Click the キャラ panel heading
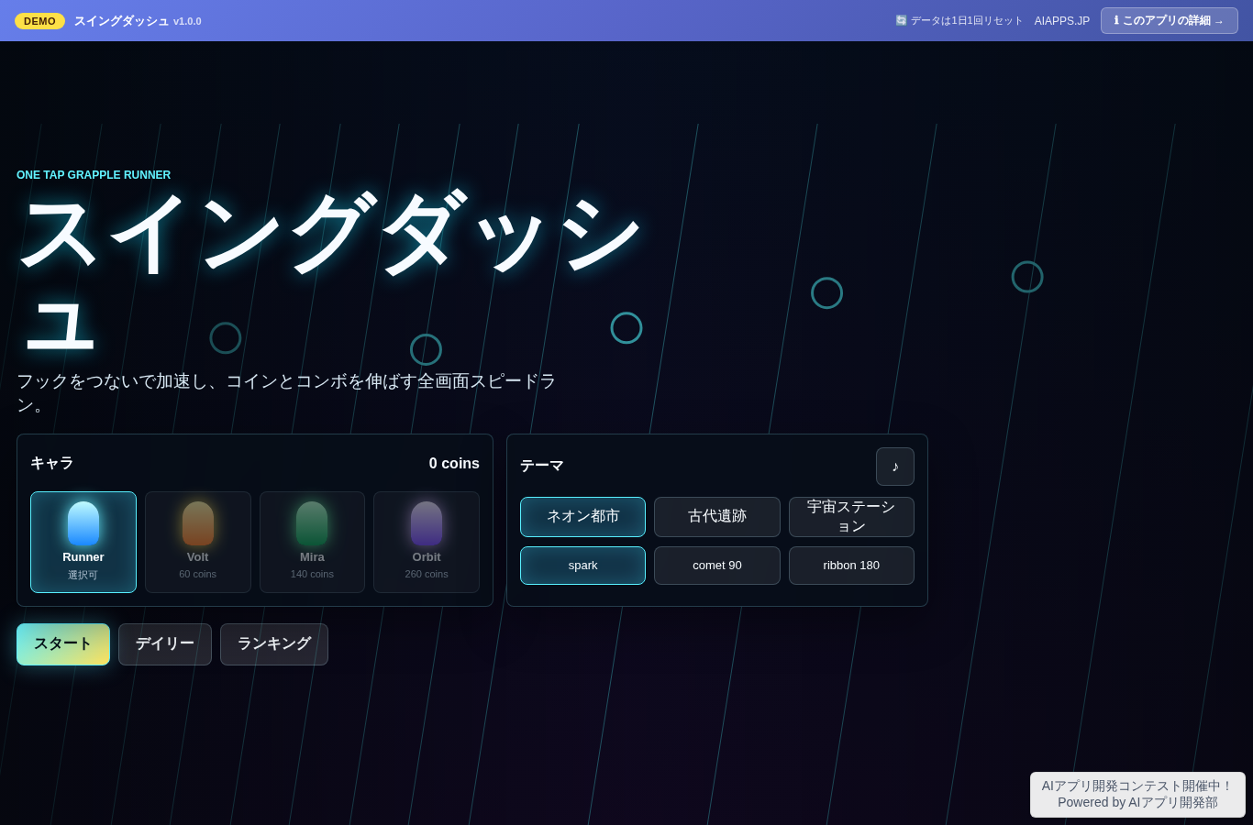This screenshot has height=825, width=1253. click(x=52, y=464)
